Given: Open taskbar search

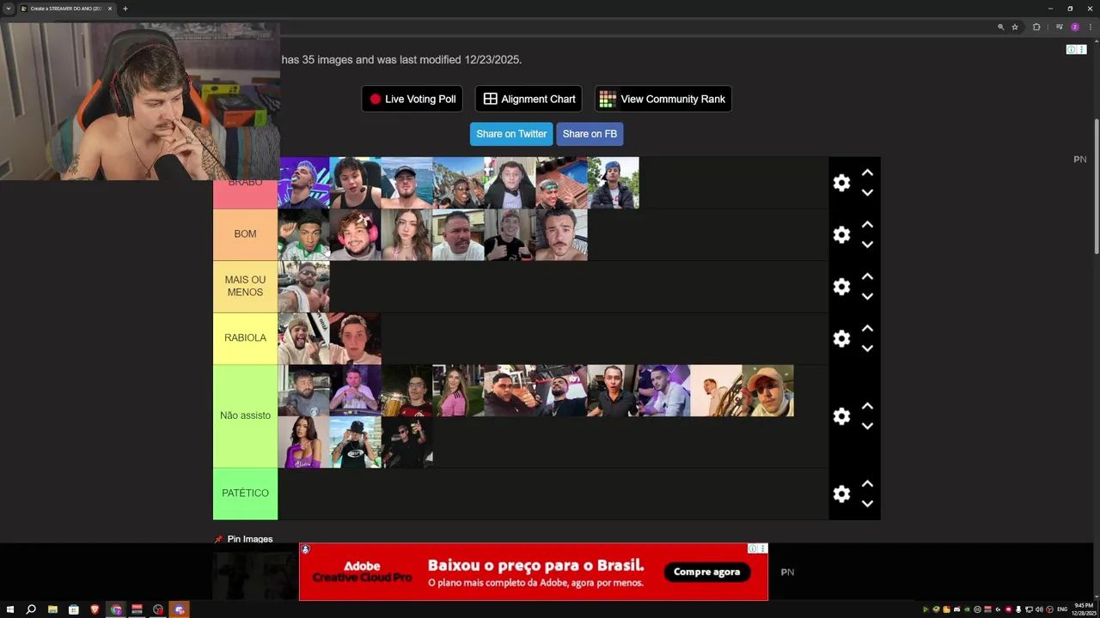Looking at the screenshot, I should 31,609.
